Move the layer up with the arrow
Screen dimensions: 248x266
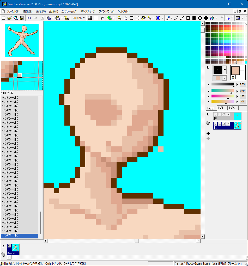(208, 133)
